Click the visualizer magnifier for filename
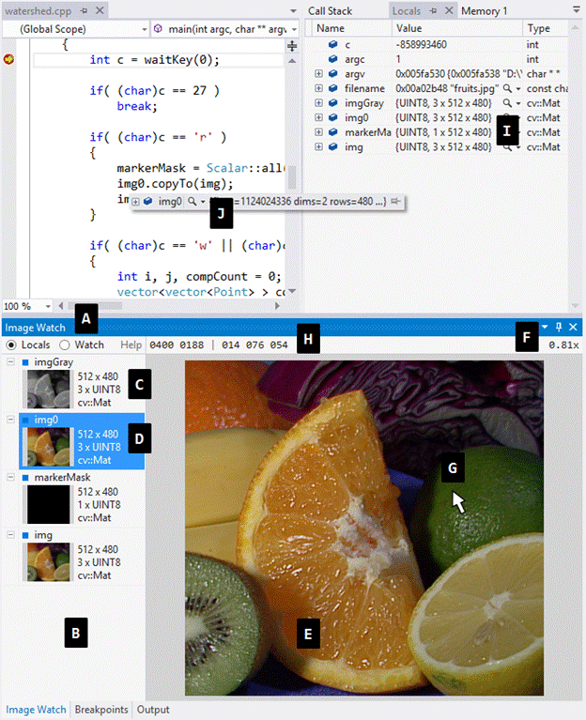586x720 pixels. point(507,88)
